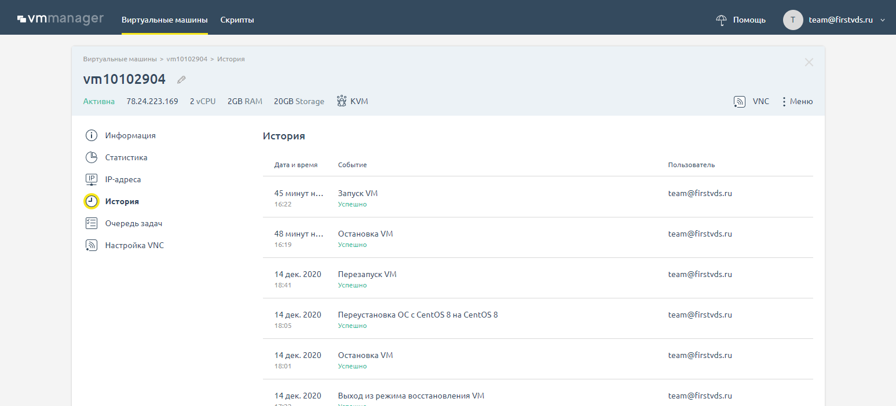Open the Help umbrella icon

pos(721,20)
